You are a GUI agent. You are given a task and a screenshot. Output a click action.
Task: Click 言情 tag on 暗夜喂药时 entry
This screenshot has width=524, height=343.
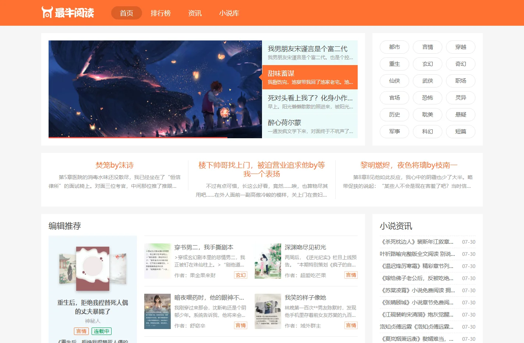pyautogui.click(x=241, y=325)
